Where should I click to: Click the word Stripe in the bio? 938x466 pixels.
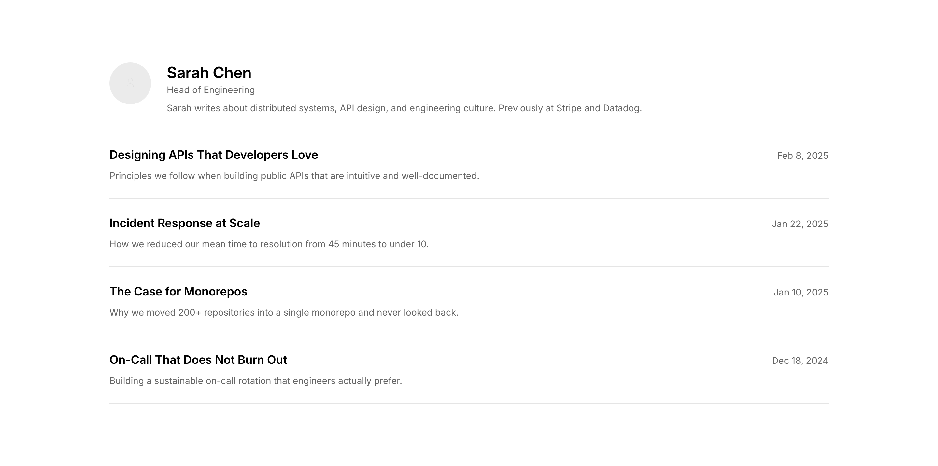[x=569, y=108]
